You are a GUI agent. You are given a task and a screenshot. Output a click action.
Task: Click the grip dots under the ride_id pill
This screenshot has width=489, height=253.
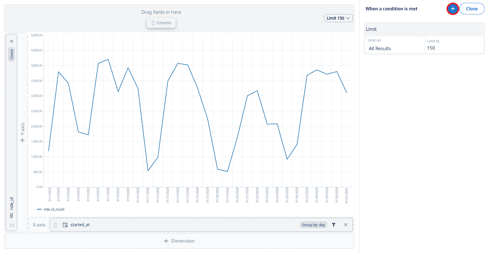pos(12,225)
